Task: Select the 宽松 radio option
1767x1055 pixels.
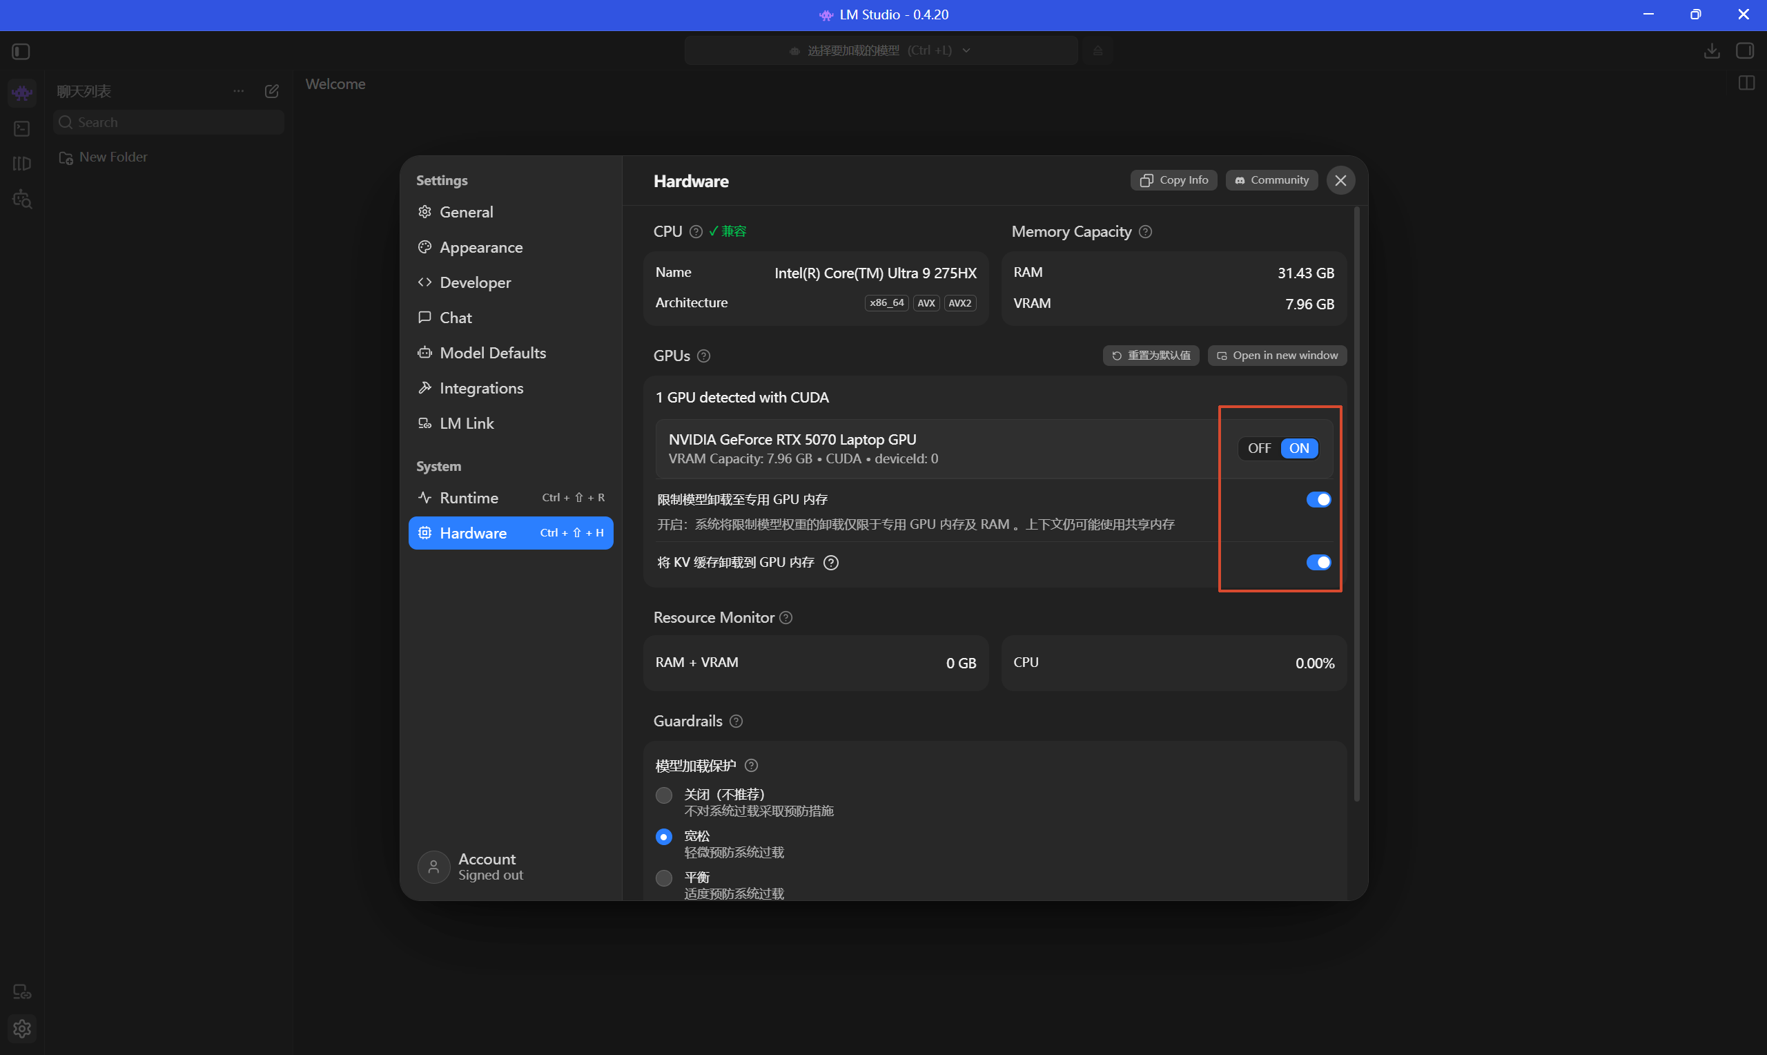Action: [x=663, y=838]
